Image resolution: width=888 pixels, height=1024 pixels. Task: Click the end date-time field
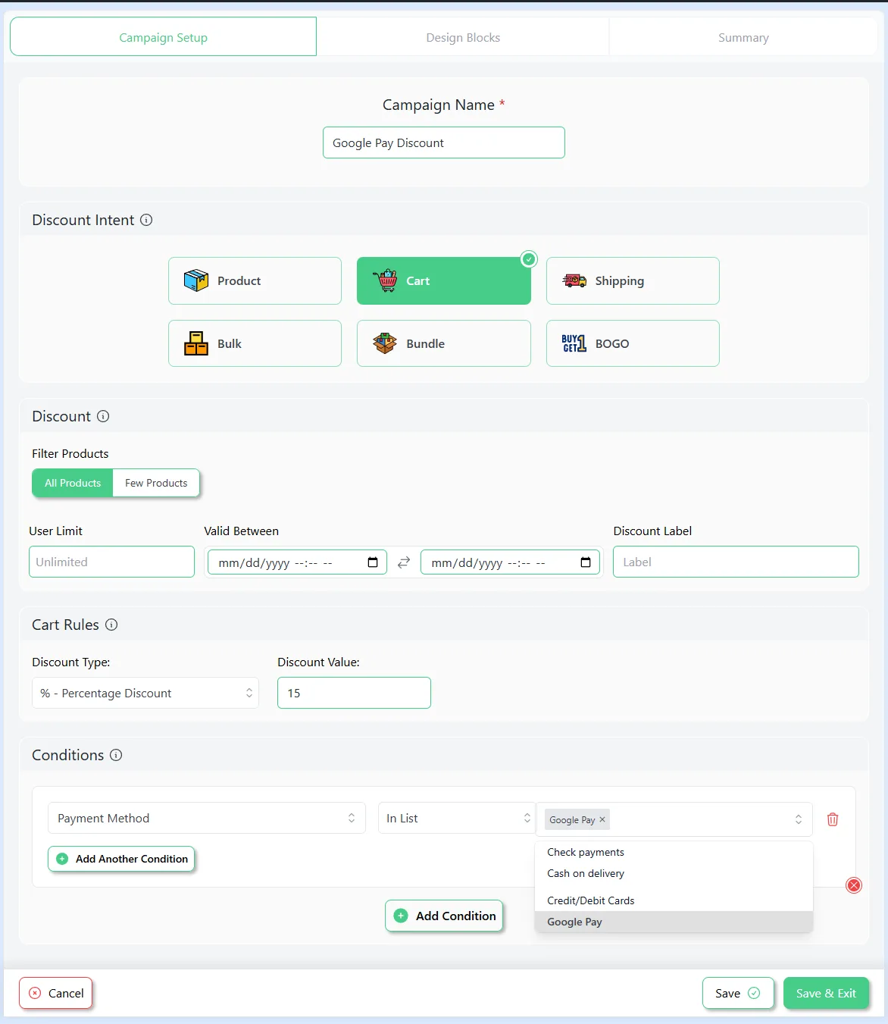coord(510,562)
